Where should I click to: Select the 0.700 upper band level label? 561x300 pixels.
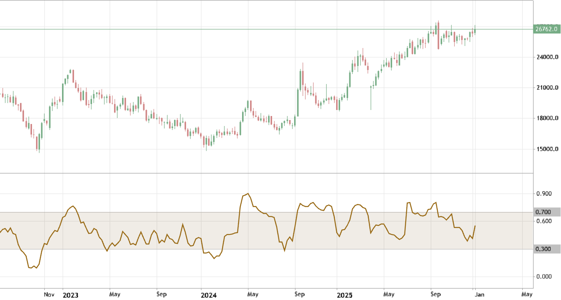click(543, 212)
